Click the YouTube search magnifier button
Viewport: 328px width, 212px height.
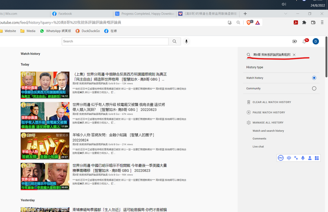(174, 41)
